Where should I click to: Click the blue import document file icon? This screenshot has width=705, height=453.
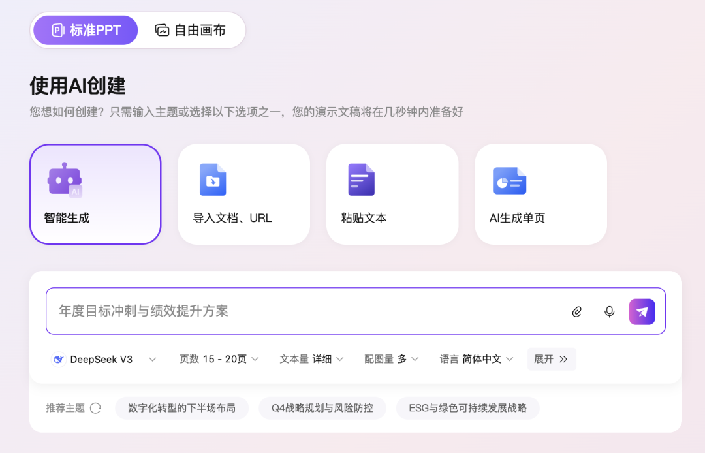tap(213, 180)
